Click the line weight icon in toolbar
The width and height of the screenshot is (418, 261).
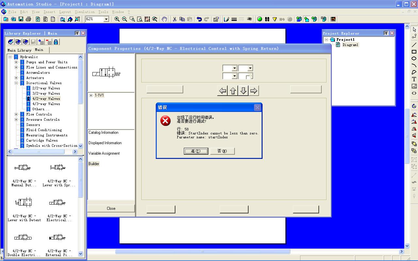(234, 19)
